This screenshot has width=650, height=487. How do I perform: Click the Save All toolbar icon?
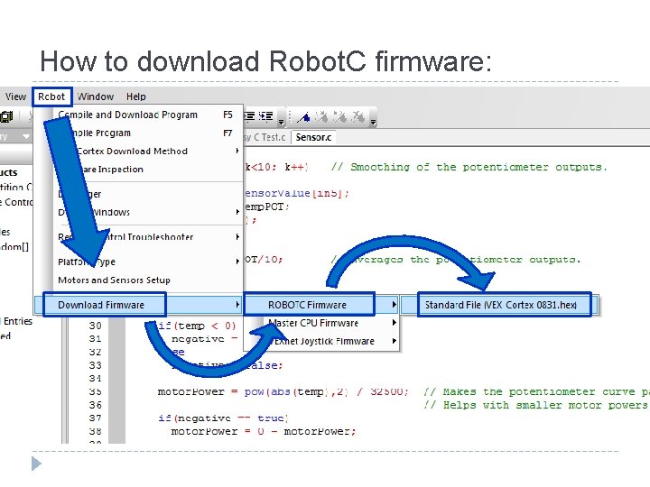click(x=7, y=116)
